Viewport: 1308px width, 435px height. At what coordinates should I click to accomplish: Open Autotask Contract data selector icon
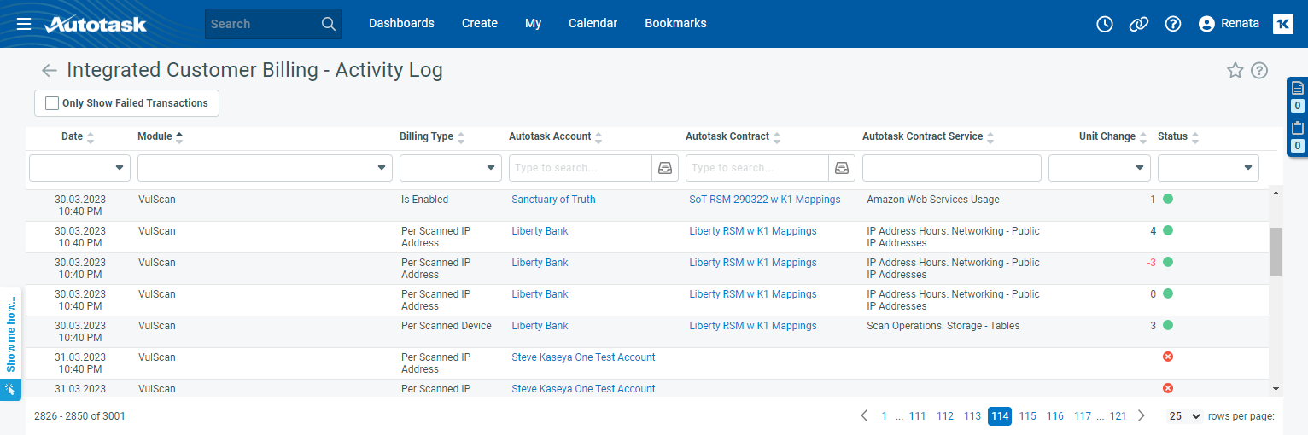coord(843,168)
